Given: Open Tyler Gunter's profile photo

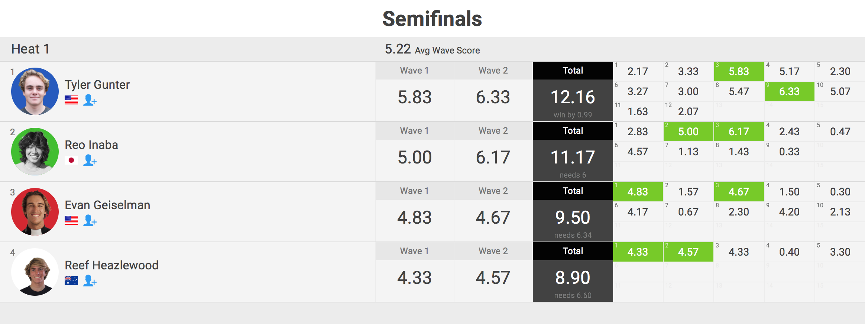Looking at the screenshot, I should (x=35, y=91).
